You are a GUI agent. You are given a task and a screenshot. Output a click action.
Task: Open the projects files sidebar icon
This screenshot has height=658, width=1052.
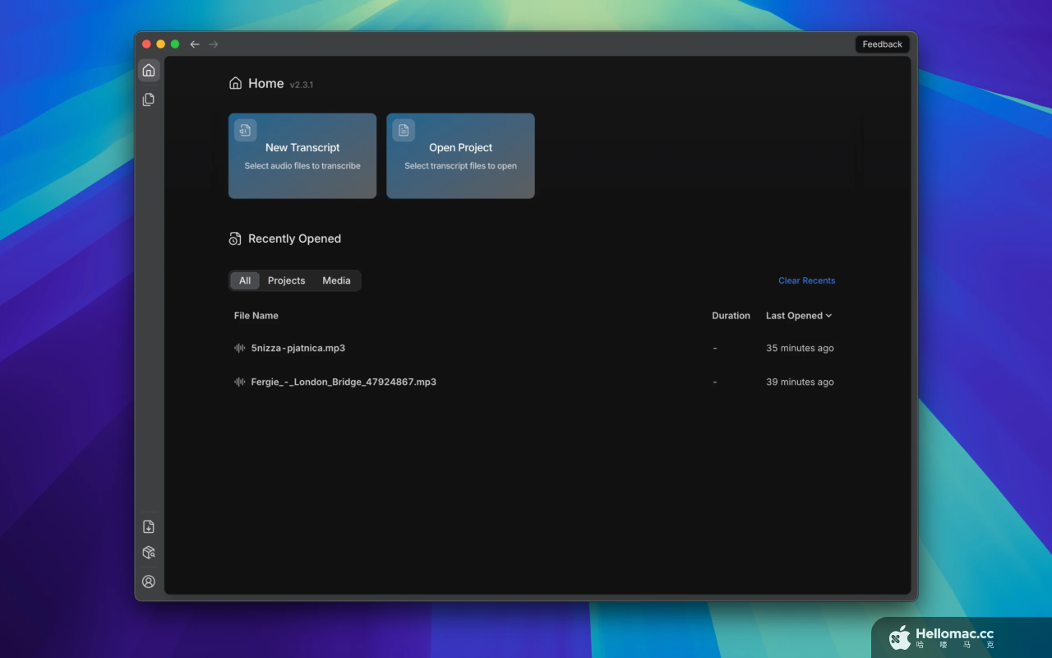(149, 100)
